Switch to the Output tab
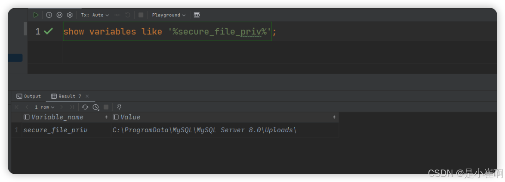 [x=29, y=96]
